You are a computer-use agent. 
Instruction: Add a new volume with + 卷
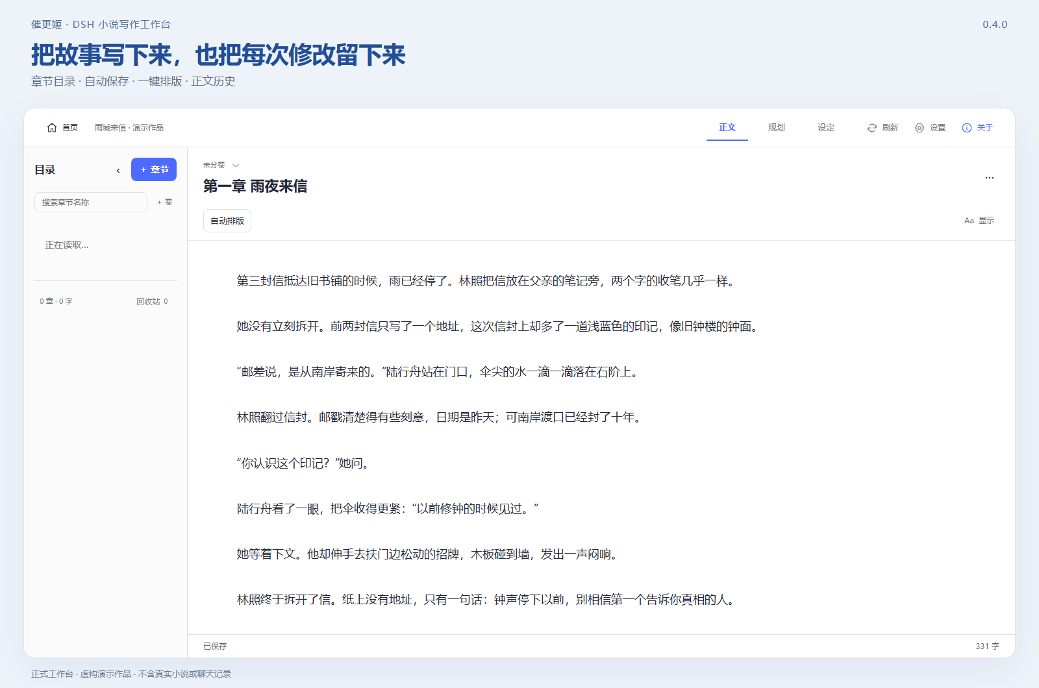pyautogui.click(x=164, y=203)
